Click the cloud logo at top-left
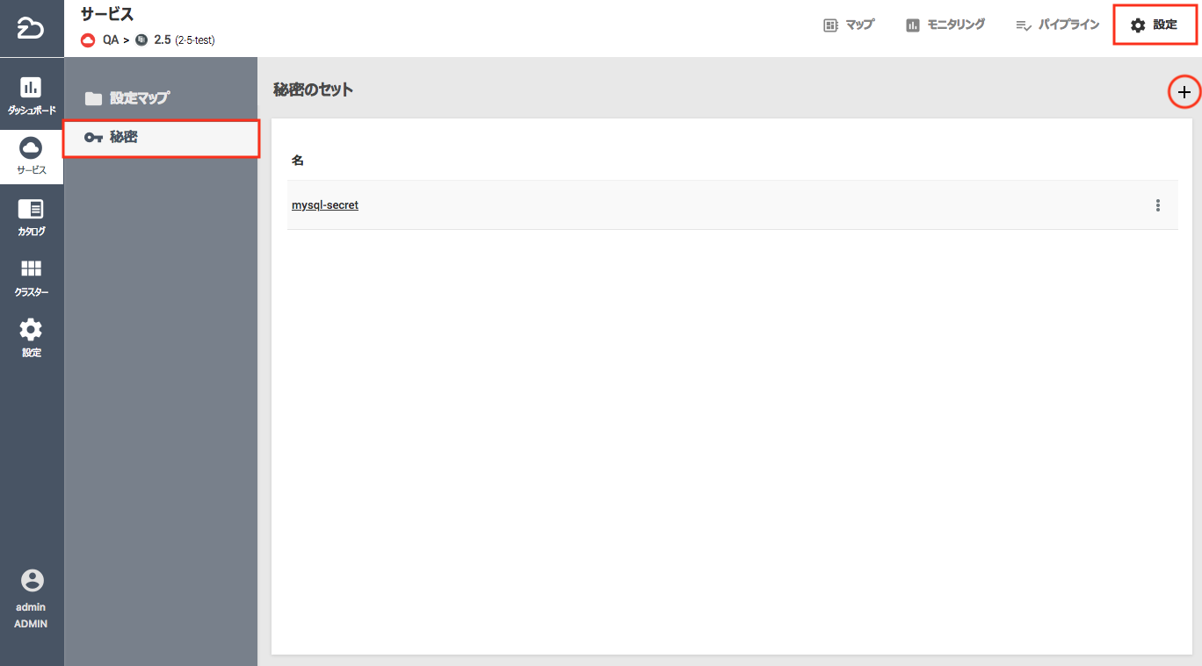 (31, 28)
